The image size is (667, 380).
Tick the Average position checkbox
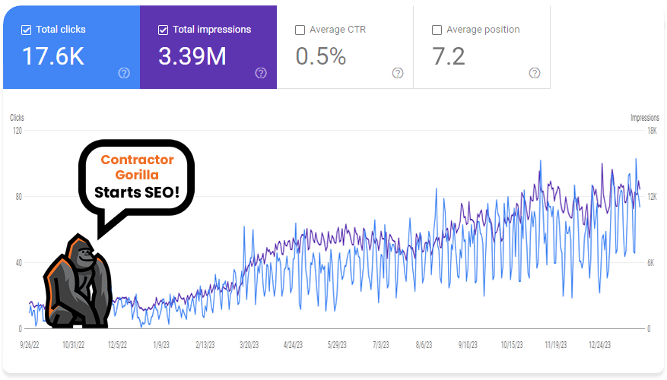coord(437,30)
